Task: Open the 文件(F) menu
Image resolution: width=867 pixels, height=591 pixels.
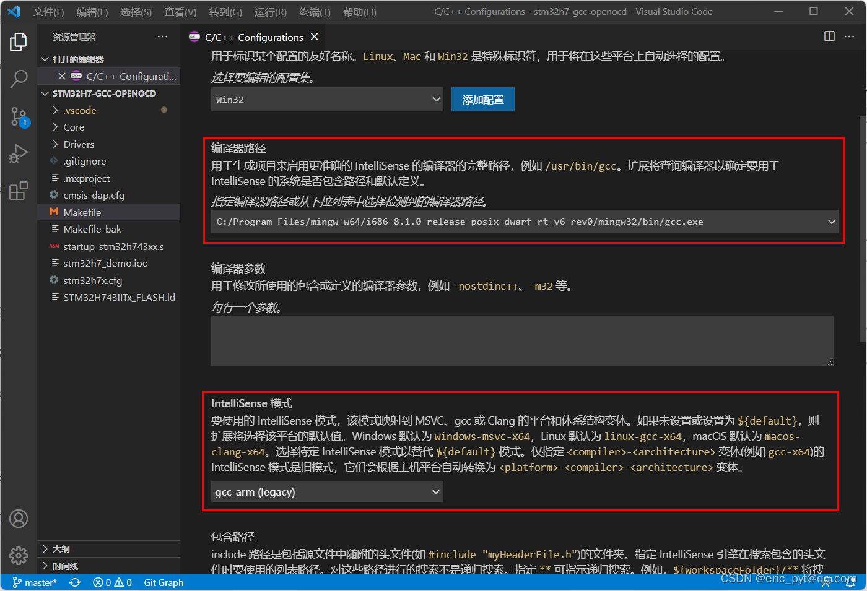Action: [x=48, y=12]
